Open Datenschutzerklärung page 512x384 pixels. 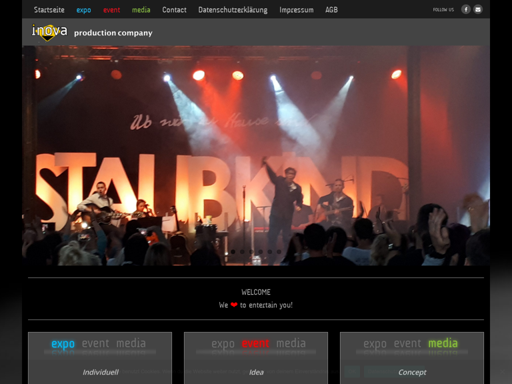tap(233, 10)
